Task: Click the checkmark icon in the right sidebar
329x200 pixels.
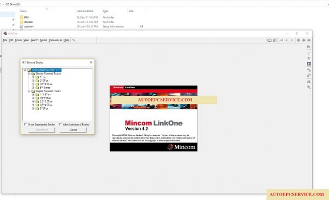Action: pos(309,53)
